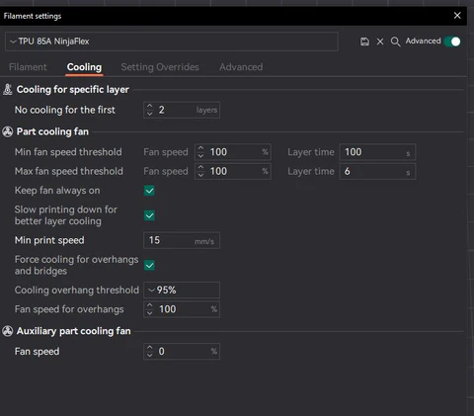The width and height of the screenshot is (474, 416).
Task: Go to the Advanced tab
Action: coord(241,67)
